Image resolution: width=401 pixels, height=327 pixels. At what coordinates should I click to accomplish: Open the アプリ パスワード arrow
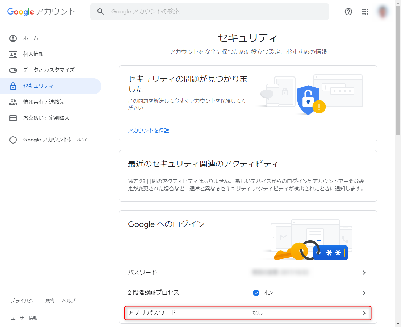(364, 313)
